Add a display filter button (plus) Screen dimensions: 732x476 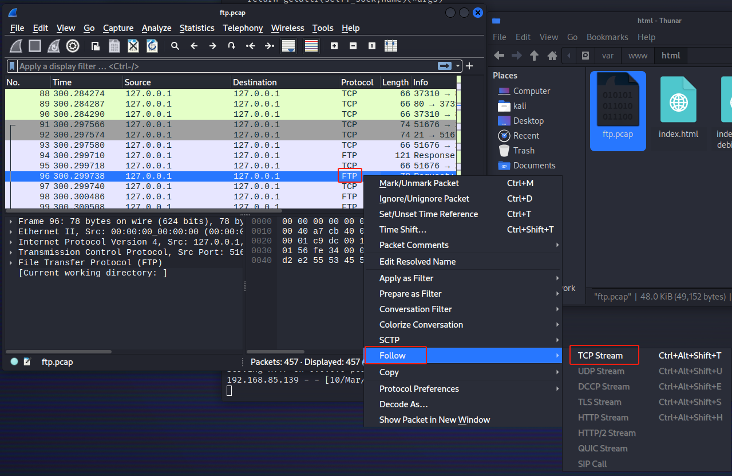(469, 66)
